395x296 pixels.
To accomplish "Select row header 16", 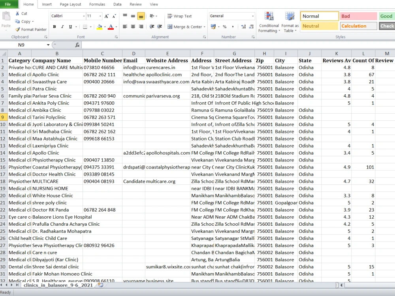I will (x=3, y=167).
